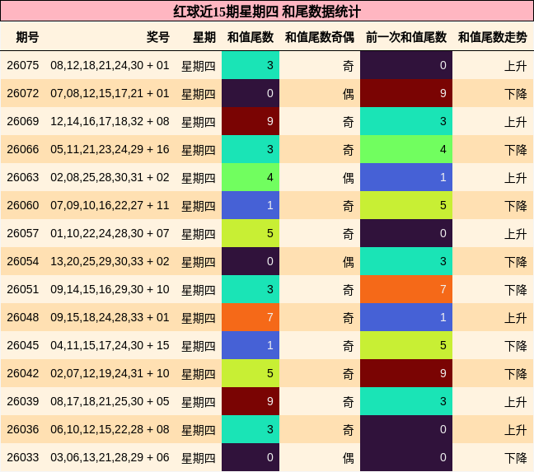The height and width of the screenshot is (472, 534).
Task: Click draw numbers 09,14,15,16,29,30 + 10
Action: (x=110, y=289)
